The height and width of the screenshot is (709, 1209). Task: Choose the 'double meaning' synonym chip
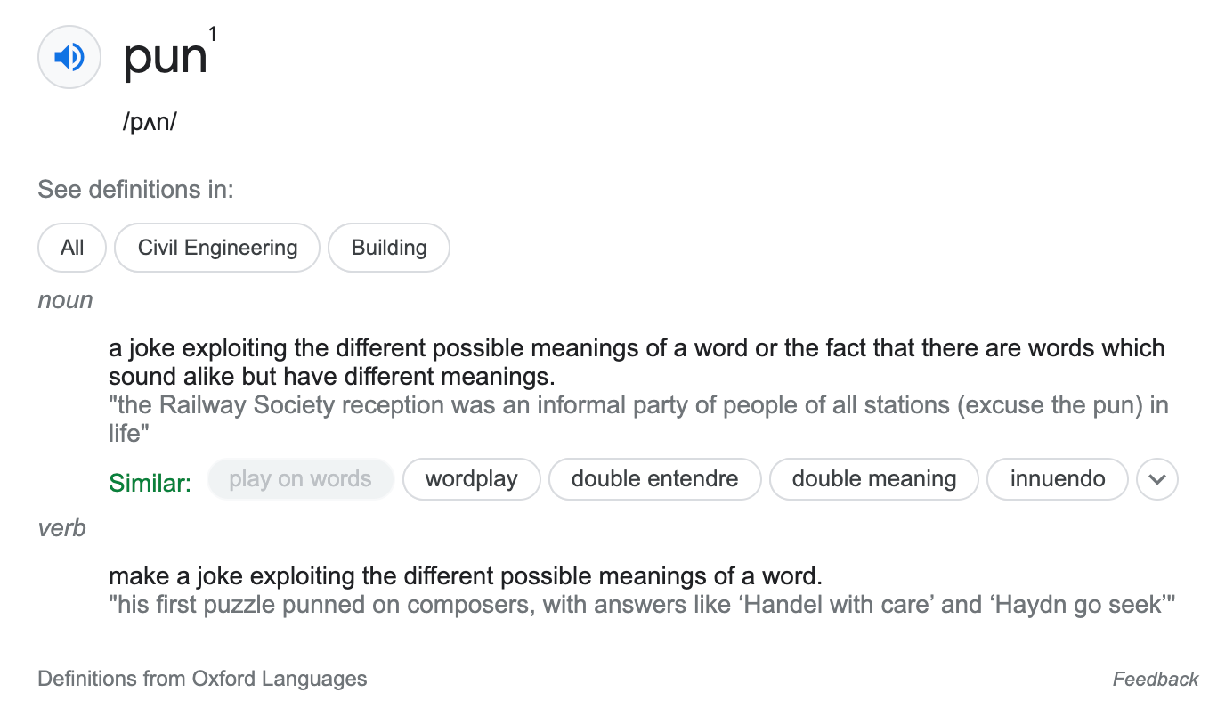click(x=873, y=479)
